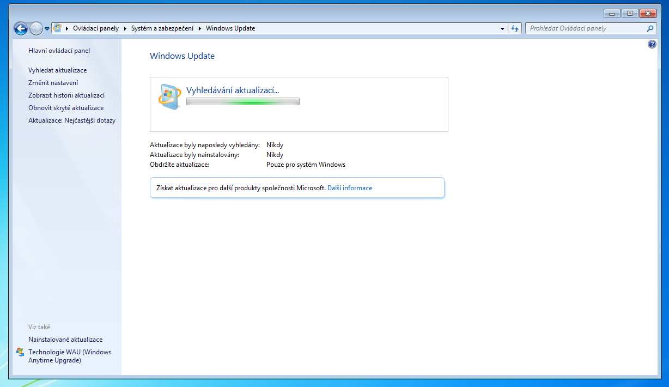Click the Obdržíte aktualizace: label
This screenshot has width=669, height=387.
click(180, 165)
